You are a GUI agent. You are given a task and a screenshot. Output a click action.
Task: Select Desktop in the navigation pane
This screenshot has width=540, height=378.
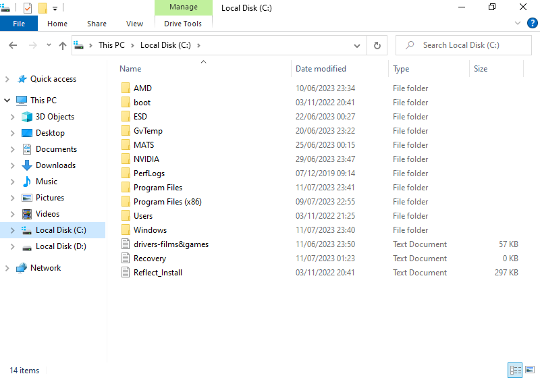pyautogui.click(x=50, y=133)
